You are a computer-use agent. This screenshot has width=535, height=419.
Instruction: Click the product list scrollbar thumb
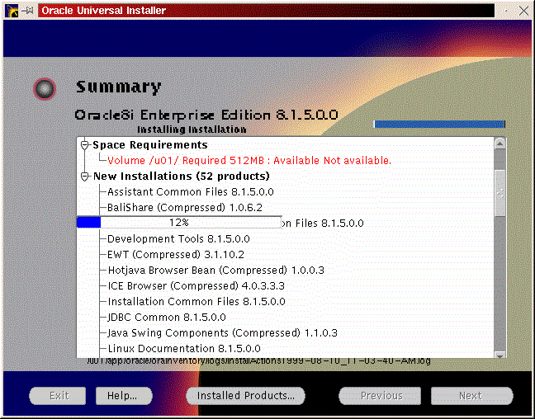click(499, 190)
